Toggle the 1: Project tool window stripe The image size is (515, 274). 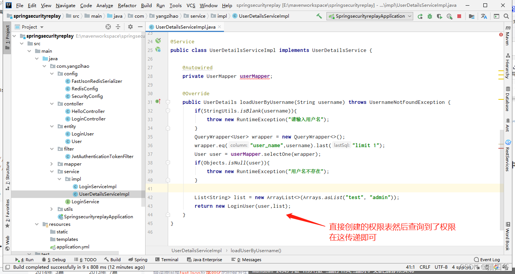click(7, 37)
